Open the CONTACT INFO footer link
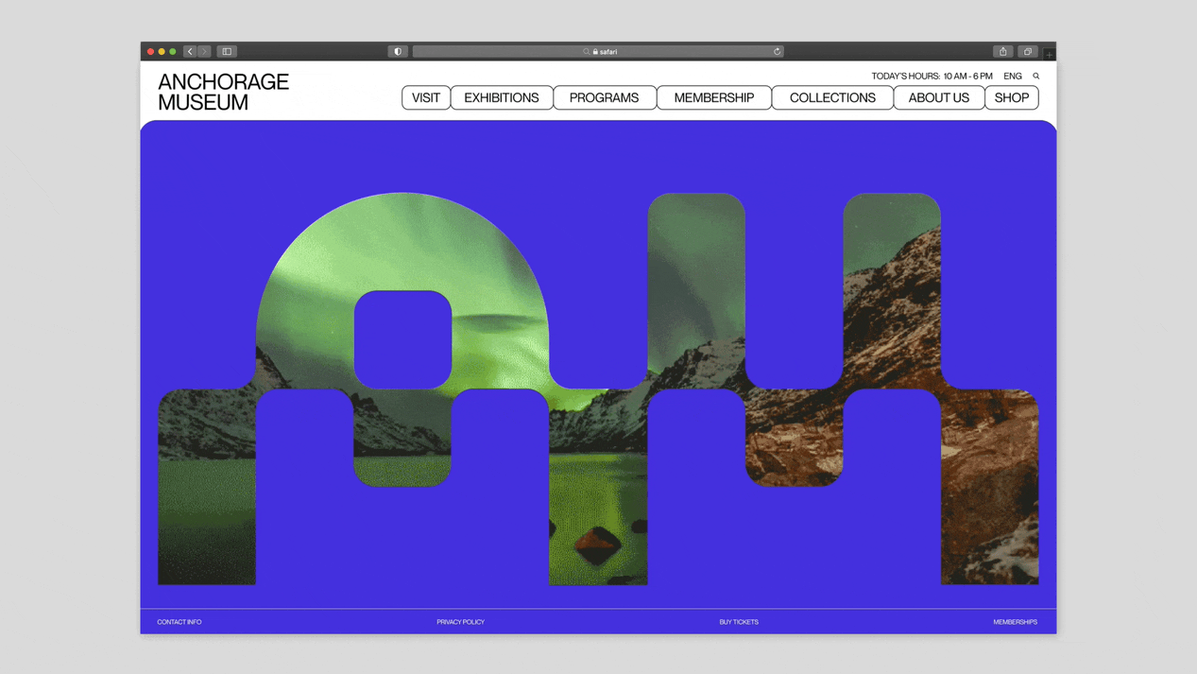Screen dimensions: 1197x674 [180, 622]
